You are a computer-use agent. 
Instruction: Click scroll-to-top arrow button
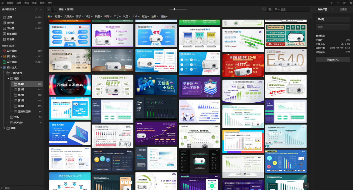coord(306,185)
